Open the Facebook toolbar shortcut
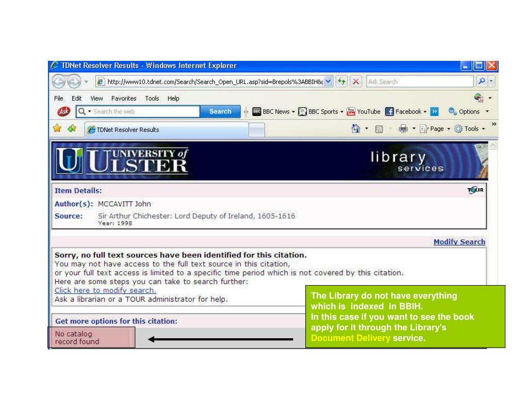The width and height of the screenshot is (528, 396). (x=403, y=111)
